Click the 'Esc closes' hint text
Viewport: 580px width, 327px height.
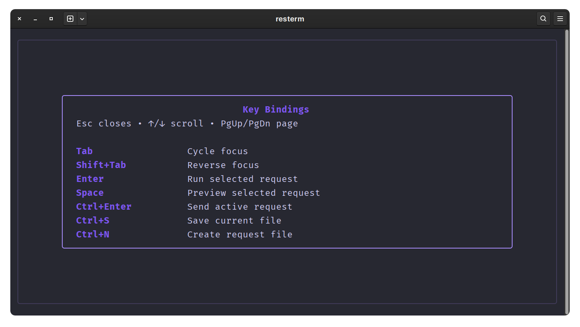point(104,124)
